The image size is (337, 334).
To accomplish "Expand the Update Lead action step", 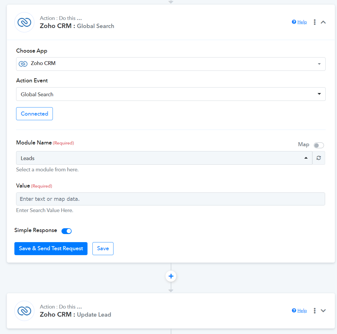I will [323, 311].
